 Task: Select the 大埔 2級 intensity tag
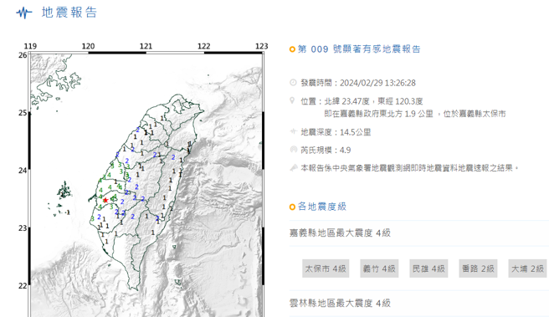pyautogui.click(x=527, y=268)
